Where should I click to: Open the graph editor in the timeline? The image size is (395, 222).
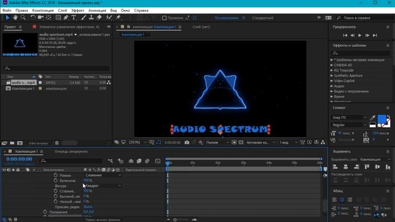[158, 161]
